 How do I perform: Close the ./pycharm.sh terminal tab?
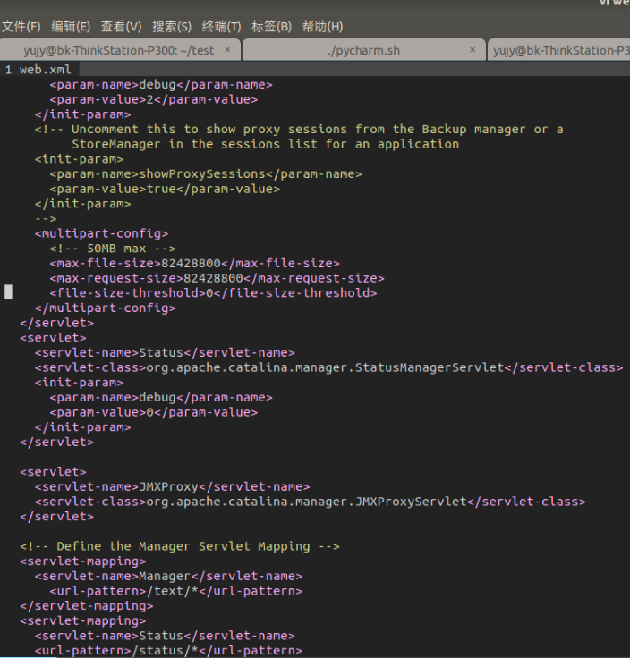[x=472, y=50]
